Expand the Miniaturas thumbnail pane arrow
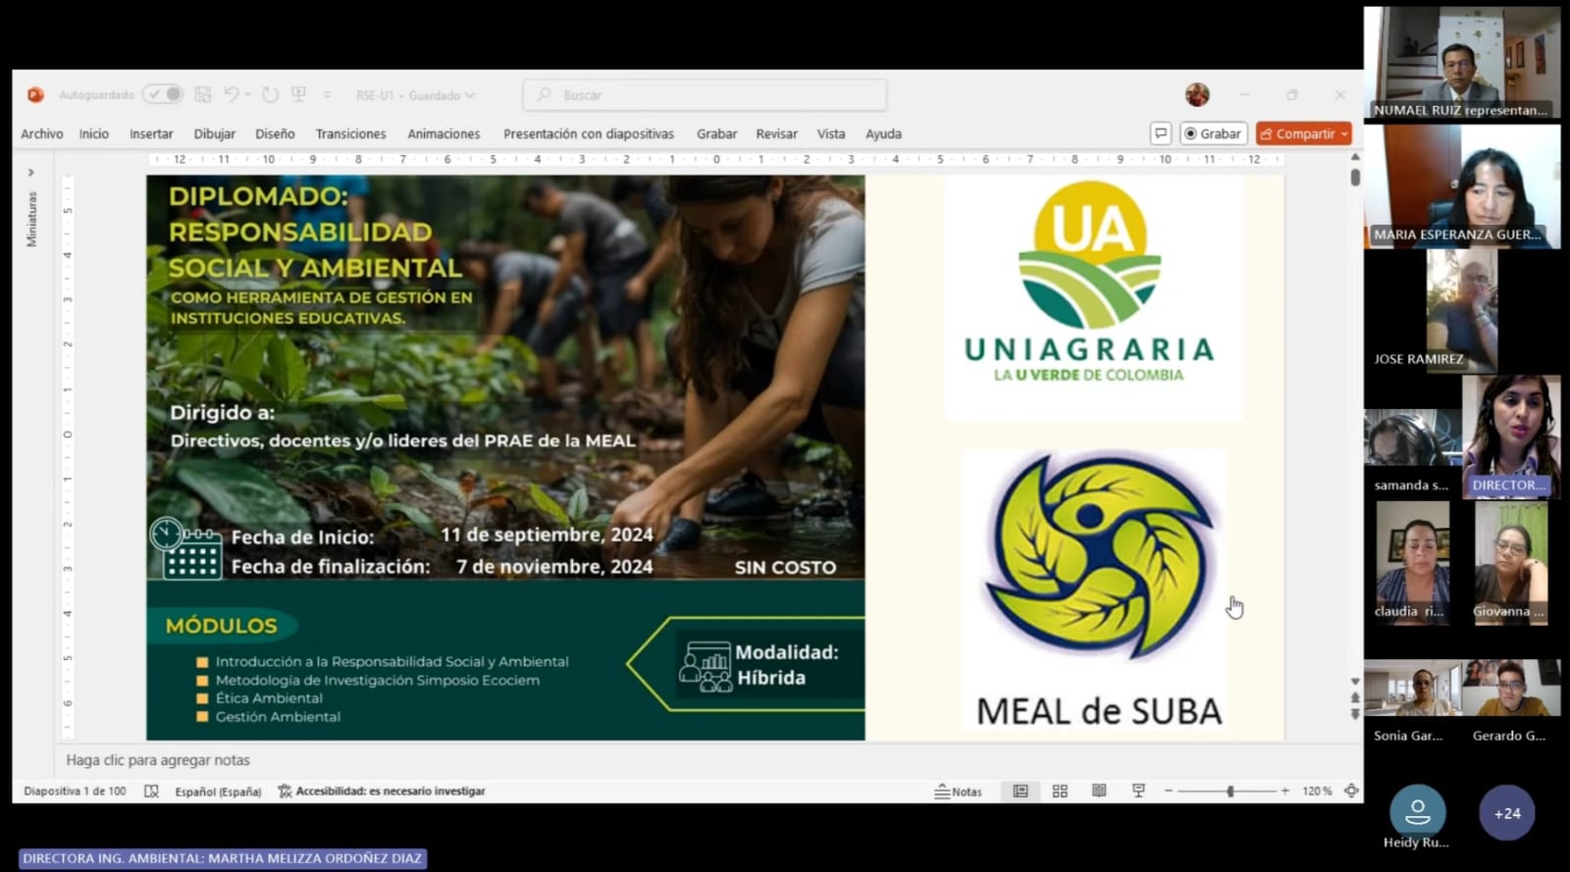The width and height of the screenshot is (1570, 872). tap(30, 173)
